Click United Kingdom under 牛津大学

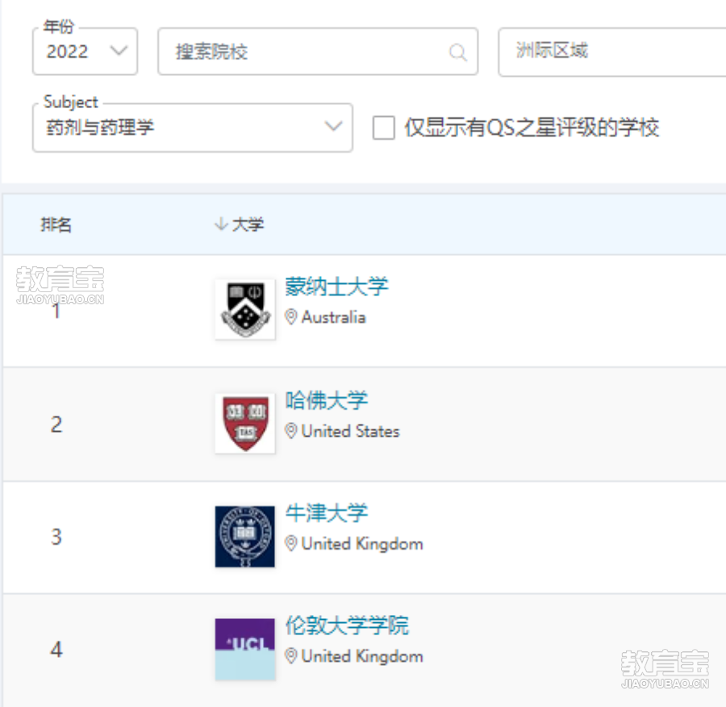click(362, 544)
